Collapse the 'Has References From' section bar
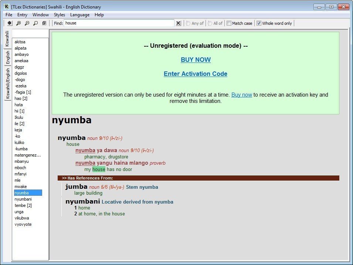Viewport: 353px width, 265px height. click(196, 178)
